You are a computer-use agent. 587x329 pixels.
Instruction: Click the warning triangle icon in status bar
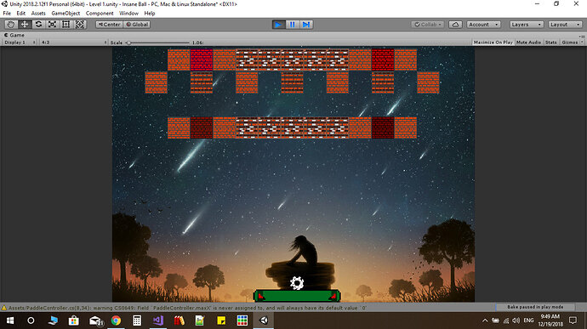(4, 308)
